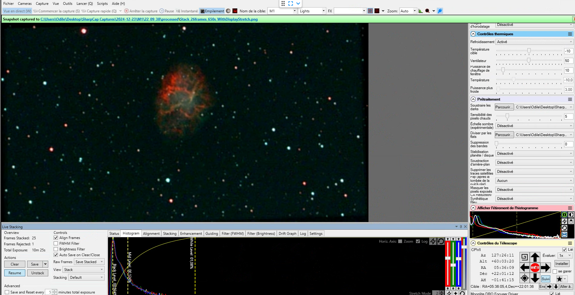Reset live stack histogram with circular arrow

point(441,241)
